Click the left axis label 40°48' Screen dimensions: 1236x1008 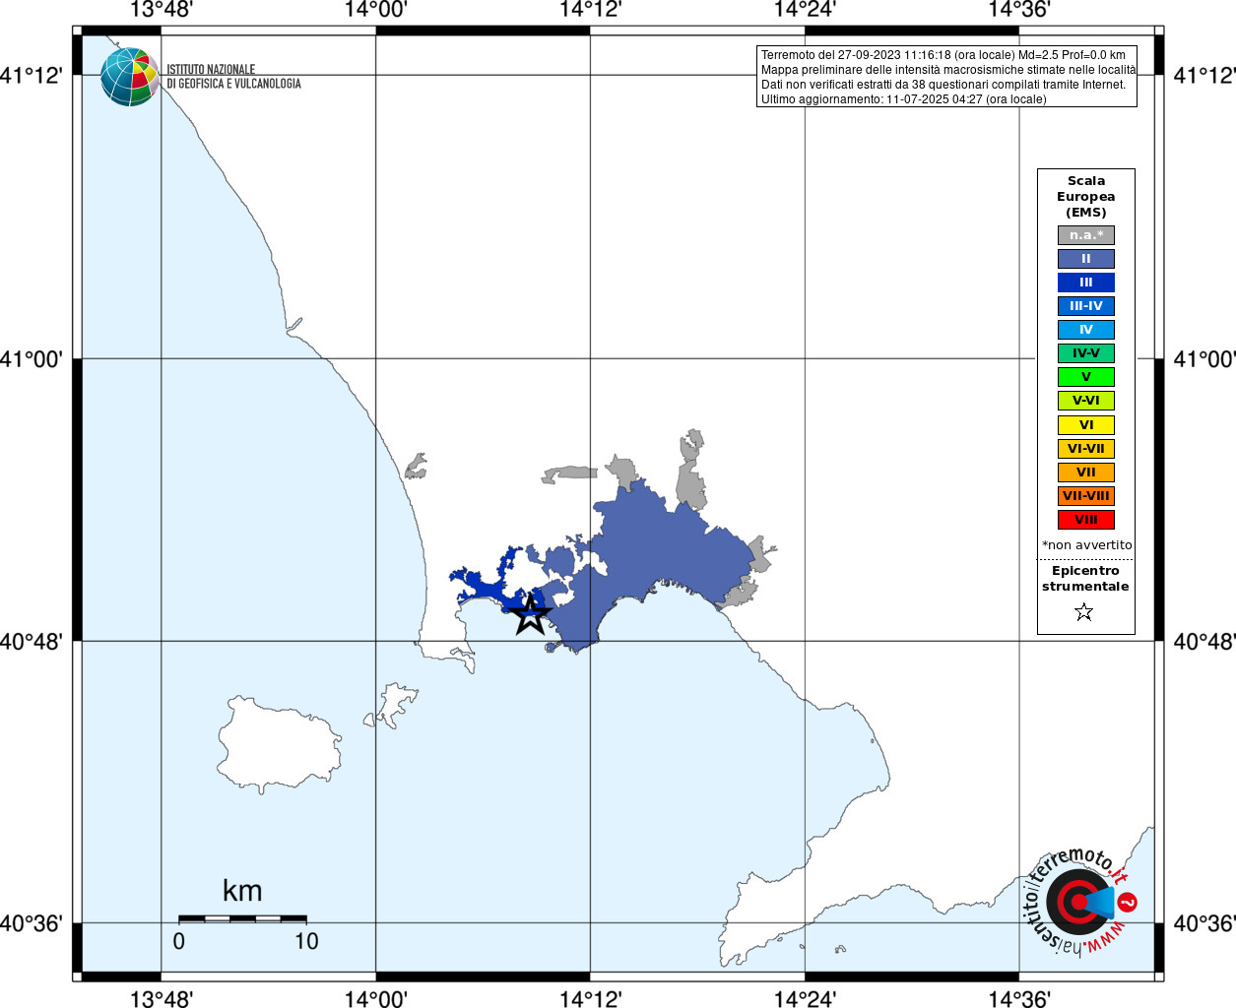pyautogui.click(x=32, y=642)
